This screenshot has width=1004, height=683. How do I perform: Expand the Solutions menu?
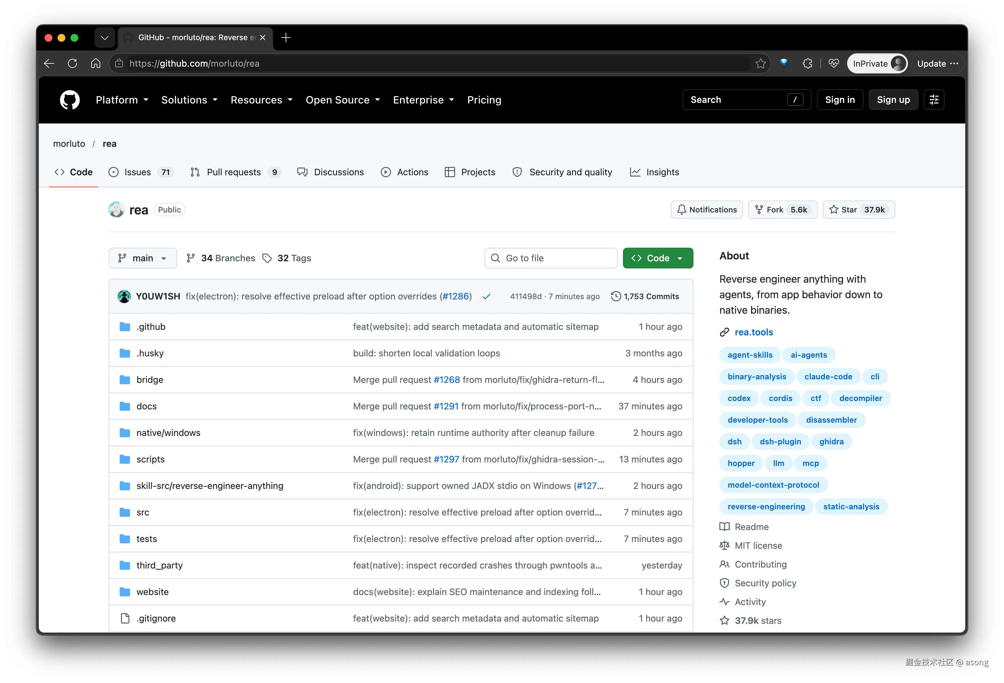click(x=189, y=100)
